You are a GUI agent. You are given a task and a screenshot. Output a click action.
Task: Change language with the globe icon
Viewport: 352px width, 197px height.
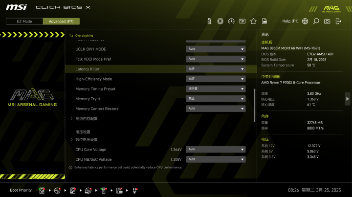pos(305,22)
